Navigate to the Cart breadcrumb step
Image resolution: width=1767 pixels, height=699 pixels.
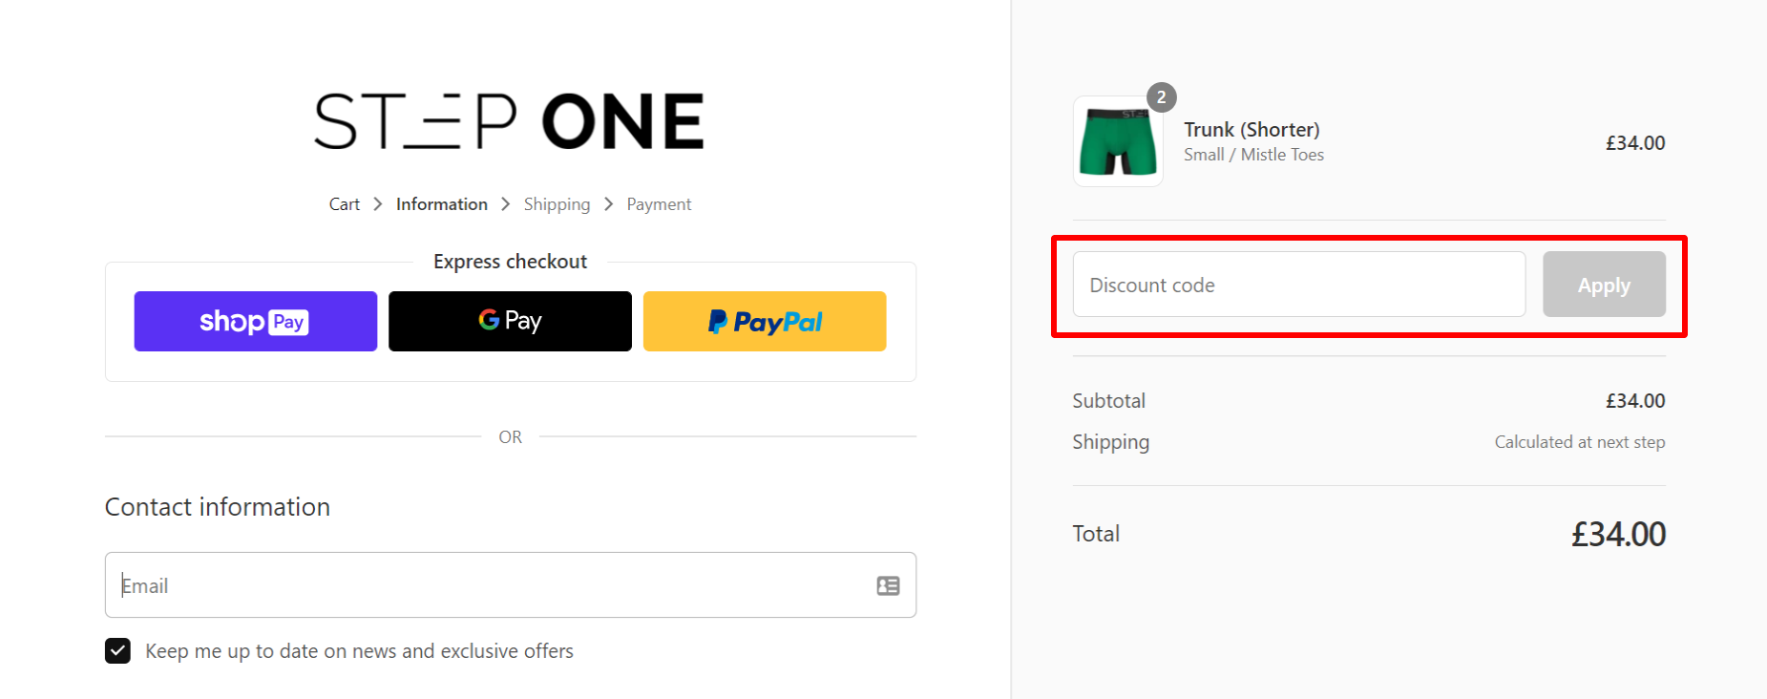(344, 203)
